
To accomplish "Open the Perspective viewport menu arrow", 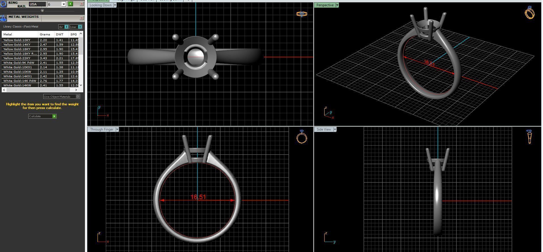I will point(337,5).
